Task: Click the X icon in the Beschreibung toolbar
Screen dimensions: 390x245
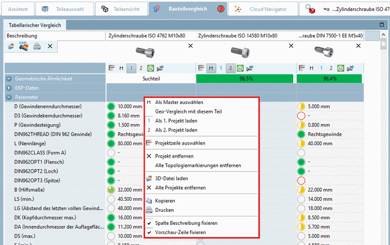Action: click(50, 46)
